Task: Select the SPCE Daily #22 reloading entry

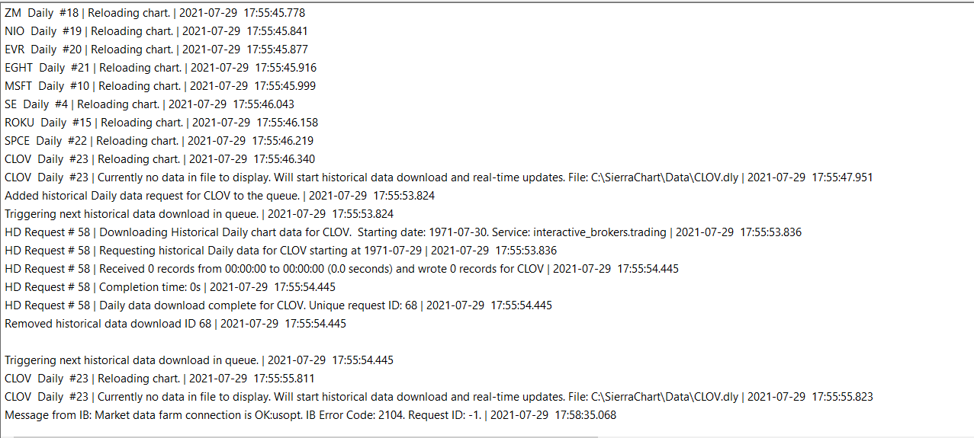Action: (x=159, y=141)
